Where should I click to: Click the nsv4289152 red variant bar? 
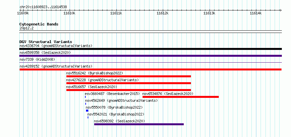click(x=150, y=69)
